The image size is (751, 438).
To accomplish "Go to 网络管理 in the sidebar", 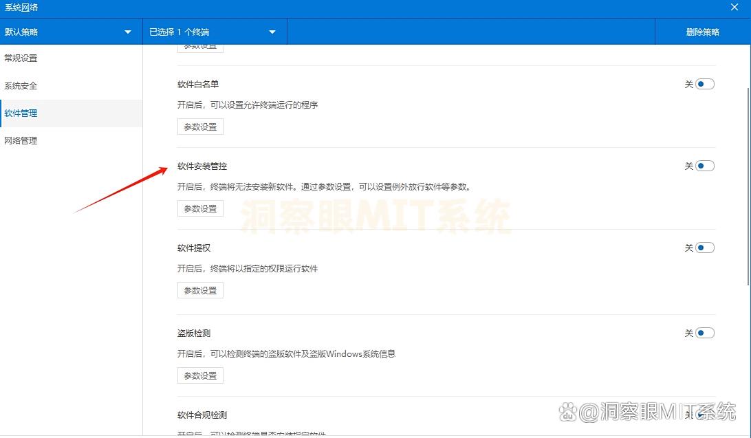I will click(71, 141).
